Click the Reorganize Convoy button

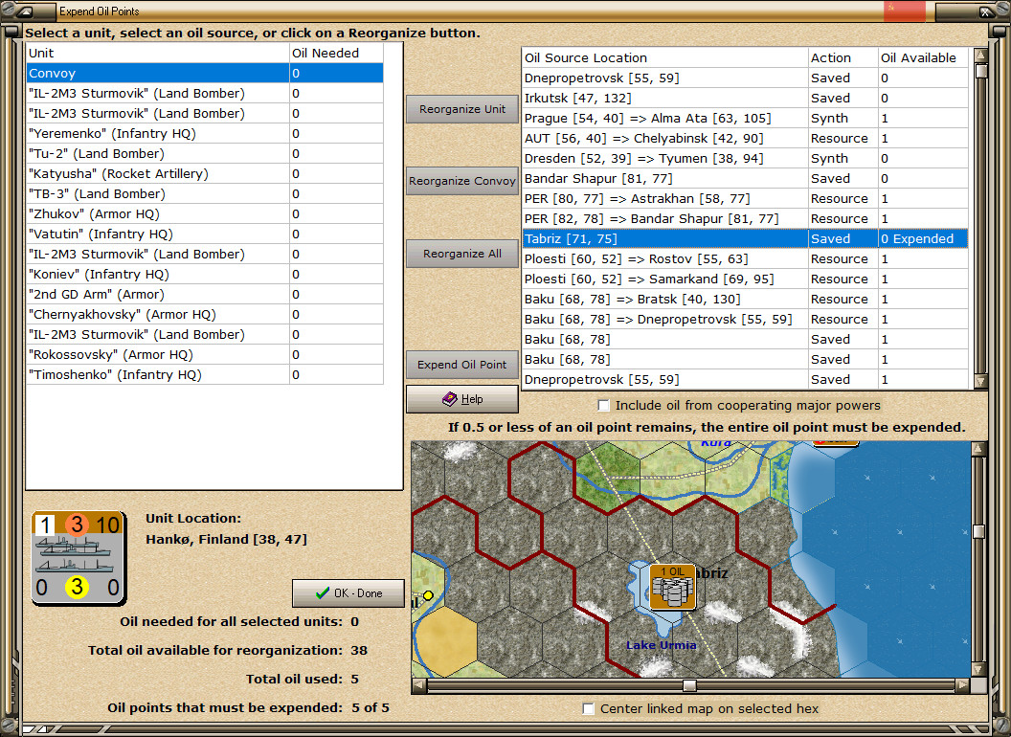click(x=462, y=181)
